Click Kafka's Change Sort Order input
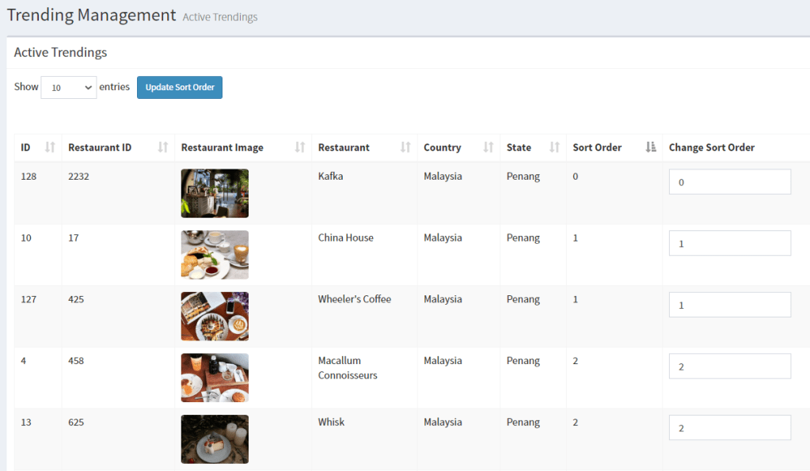 [x=729, y=182]
